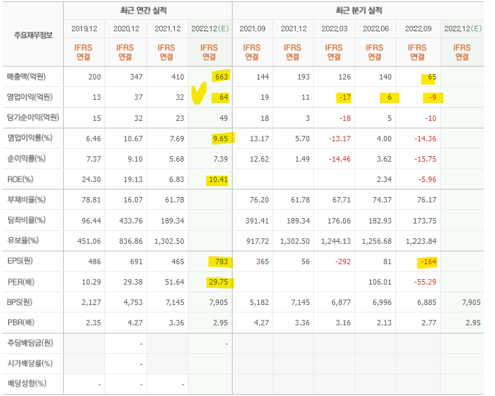495x396 pixels.
Task: Click the 2020.12 revenue value '347'
Action: tap(136, 77)
